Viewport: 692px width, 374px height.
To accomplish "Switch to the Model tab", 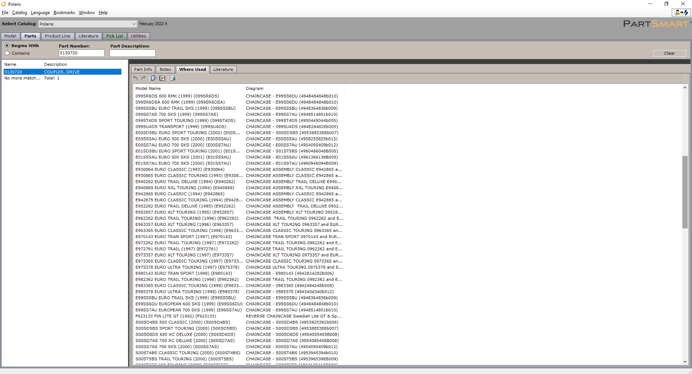I will pos(10,36).
